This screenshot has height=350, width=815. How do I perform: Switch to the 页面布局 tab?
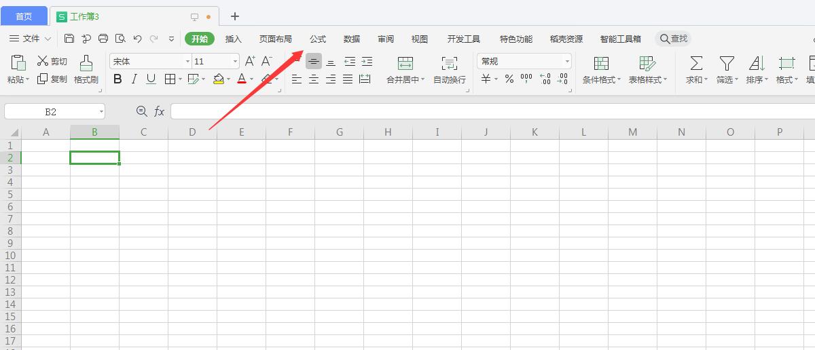tap(276, 39)
